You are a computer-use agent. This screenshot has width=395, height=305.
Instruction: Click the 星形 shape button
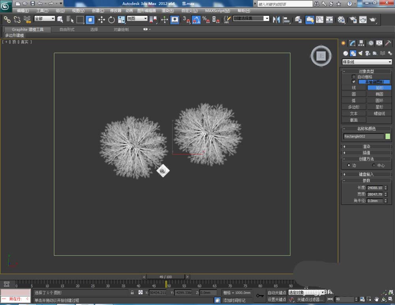click(x=379, y=107)
